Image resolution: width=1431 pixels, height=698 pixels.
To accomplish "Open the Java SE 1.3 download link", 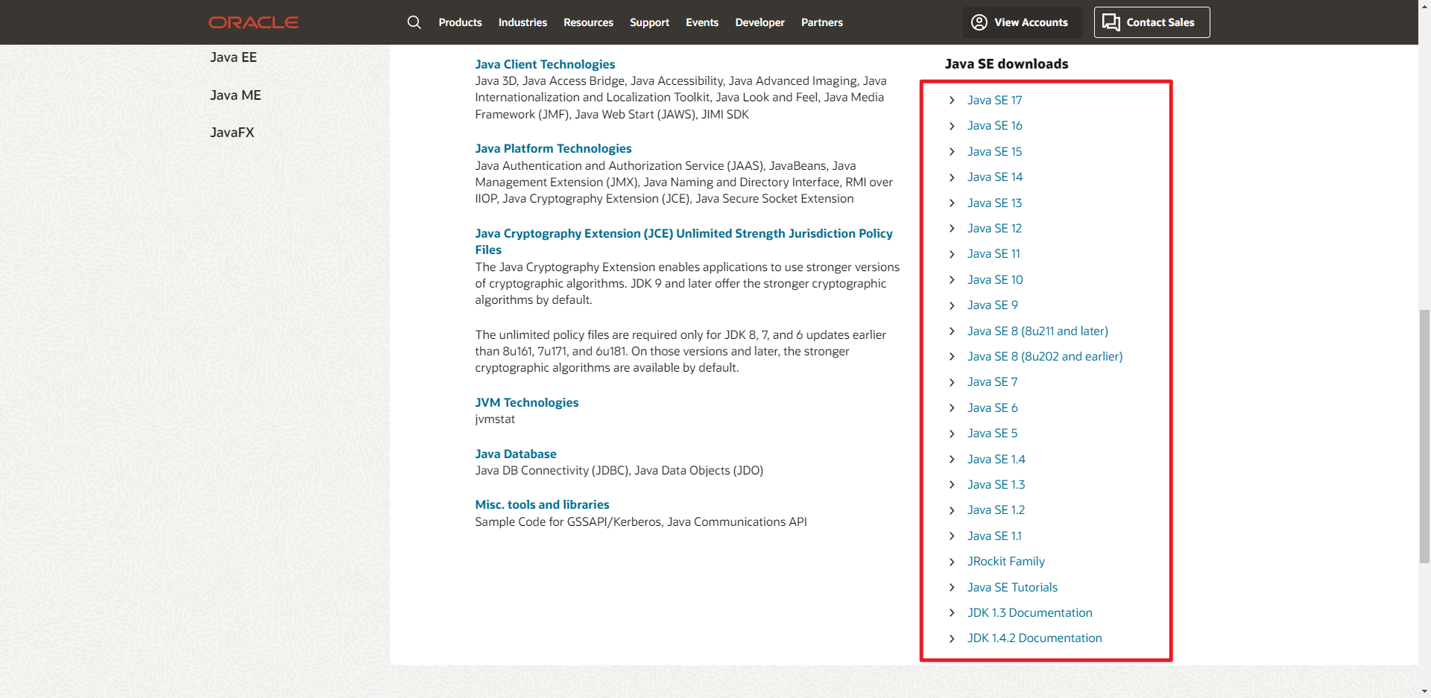I will click(996, 484).
